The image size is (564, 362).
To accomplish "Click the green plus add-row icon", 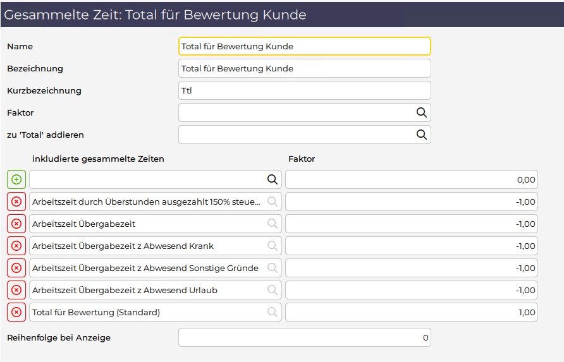I will (16, 179).
